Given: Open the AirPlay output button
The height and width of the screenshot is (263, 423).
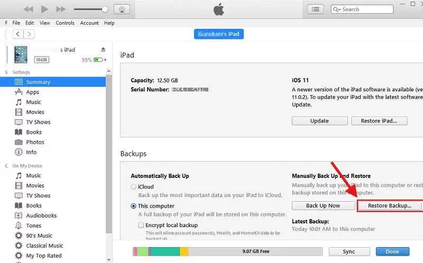Looking at the screenshot, I should point(122,10).
